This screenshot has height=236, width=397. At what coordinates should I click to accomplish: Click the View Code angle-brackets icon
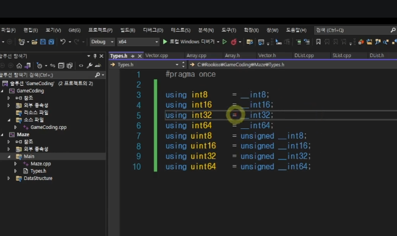(81, 66)
